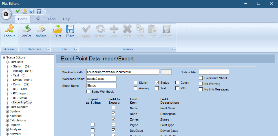
Task: Click the Add plus icon
Action: pyautogui.click(x=114, y=29)
